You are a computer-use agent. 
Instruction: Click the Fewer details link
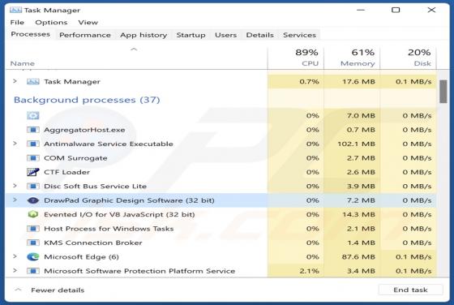tap(58, 290)
